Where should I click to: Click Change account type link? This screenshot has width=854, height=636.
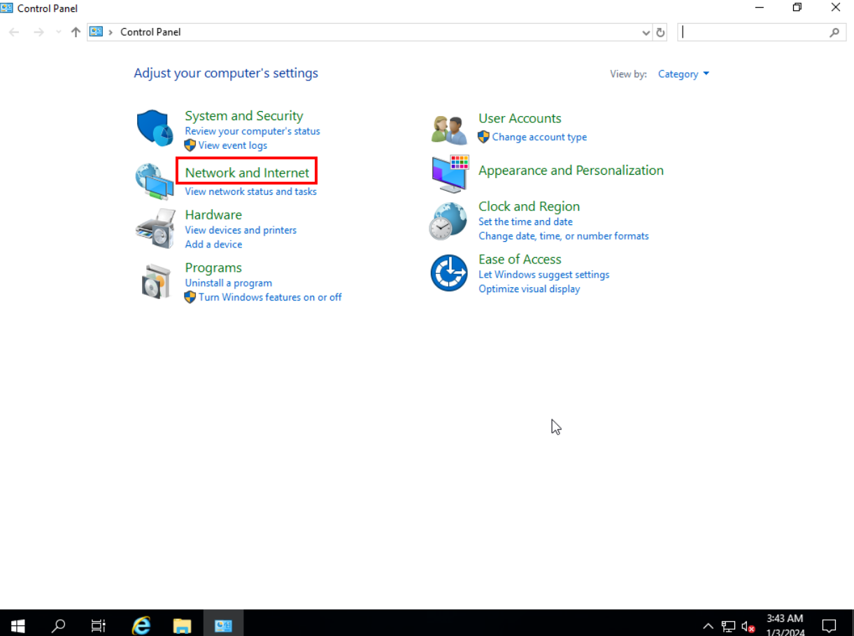click(x=539, y=137)
